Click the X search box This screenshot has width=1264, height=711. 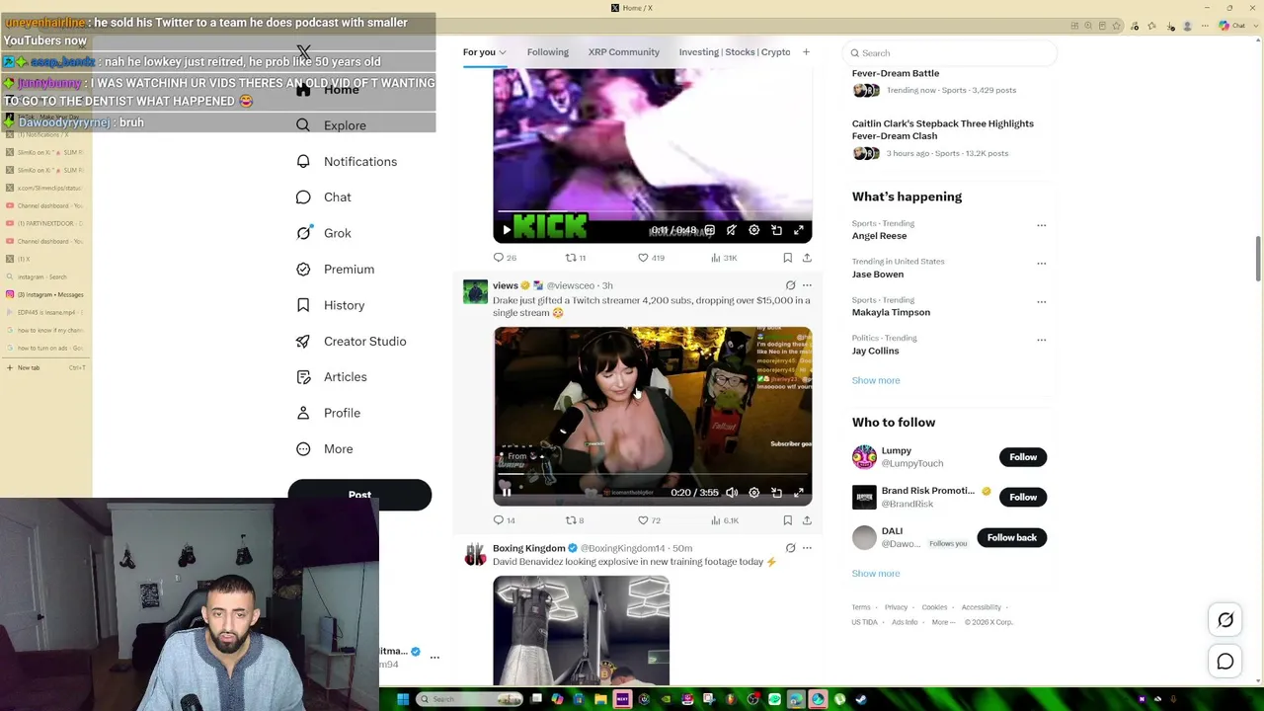click(x=950, y=53)
